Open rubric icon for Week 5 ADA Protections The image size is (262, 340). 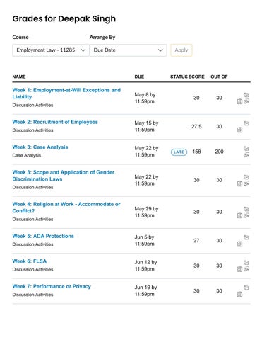239,244
